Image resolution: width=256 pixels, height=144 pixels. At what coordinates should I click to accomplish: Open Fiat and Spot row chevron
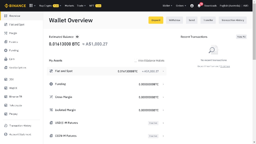(163, 71)
